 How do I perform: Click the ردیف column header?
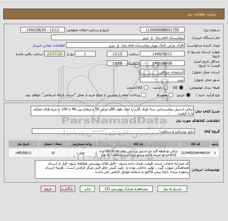215,144
